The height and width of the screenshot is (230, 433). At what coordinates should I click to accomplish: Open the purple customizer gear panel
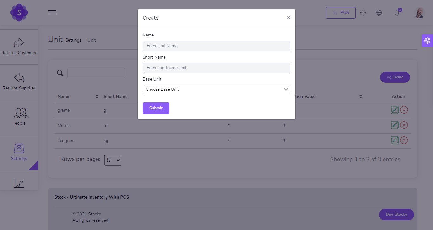point(427,41)
